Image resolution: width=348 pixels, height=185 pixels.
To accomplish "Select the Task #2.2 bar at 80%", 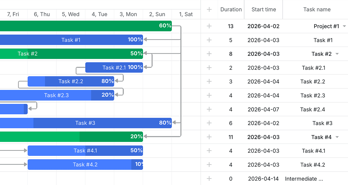I will click(71, 81).
